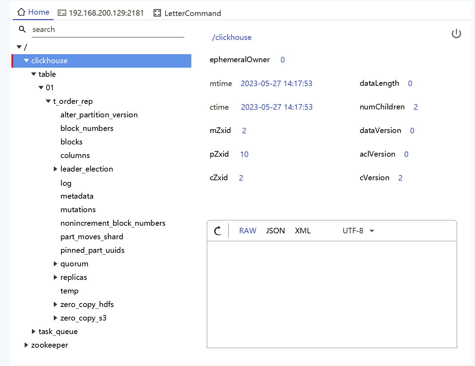This screenshot has height=366, width=475.
Task: Focus the search input field
Action: pos(108,30)
